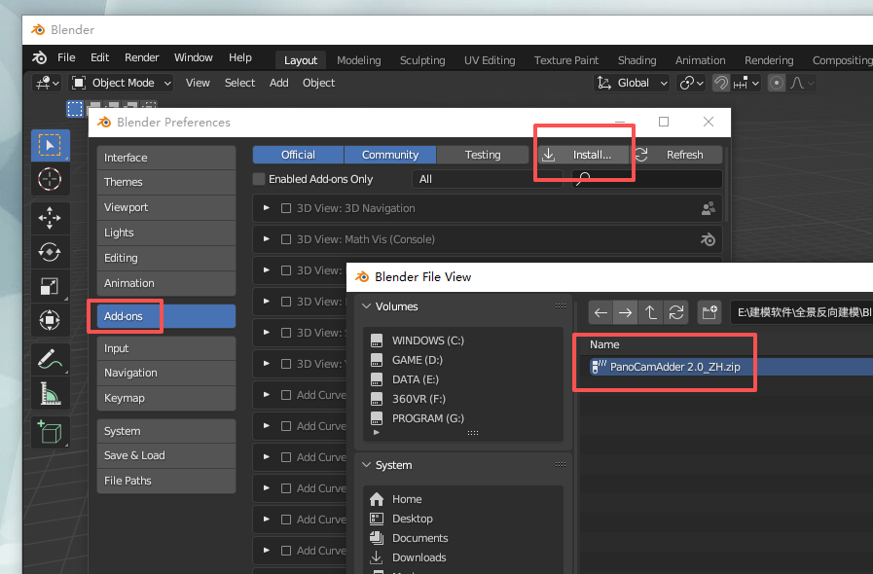
Task: Select the Measure tool
Action: pos(49,393)
